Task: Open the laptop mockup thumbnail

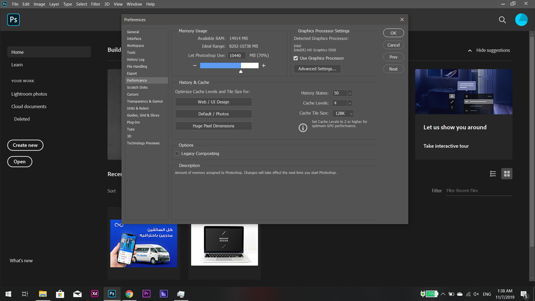Action: [224, 244]
